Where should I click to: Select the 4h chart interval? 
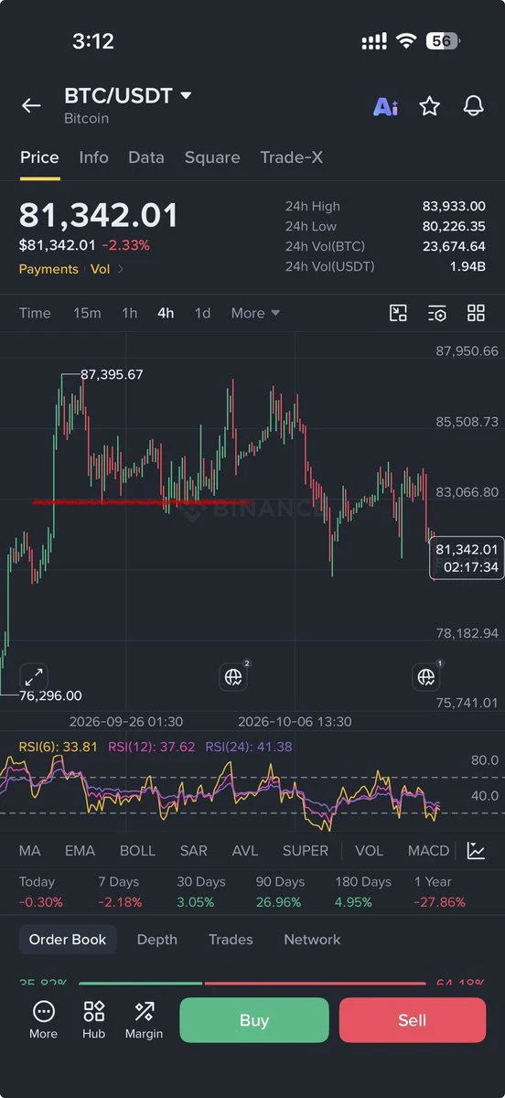click(166, 313)
